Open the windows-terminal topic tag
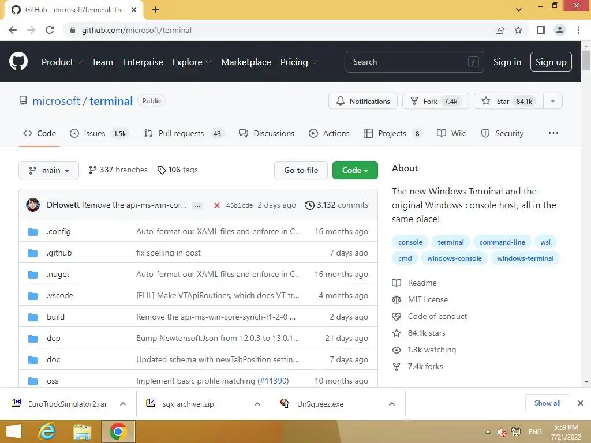591x443 pixels. click(x=525, y=258)
